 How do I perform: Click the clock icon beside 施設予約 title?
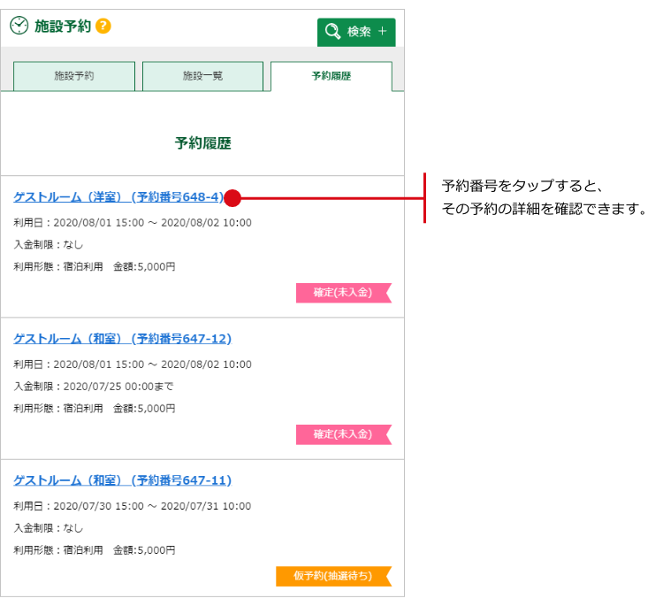[19, 27]
